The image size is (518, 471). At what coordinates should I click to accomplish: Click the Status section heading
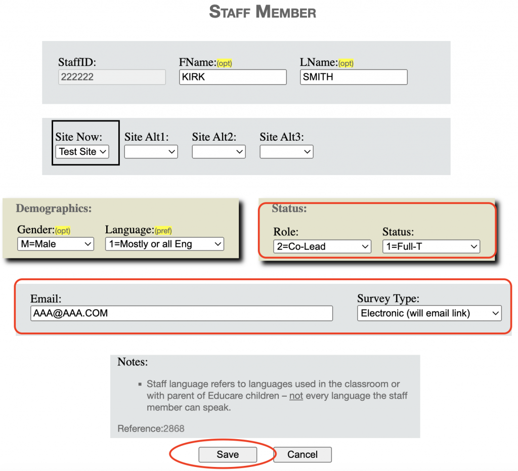pyautogui.click(x=289, y=208)
